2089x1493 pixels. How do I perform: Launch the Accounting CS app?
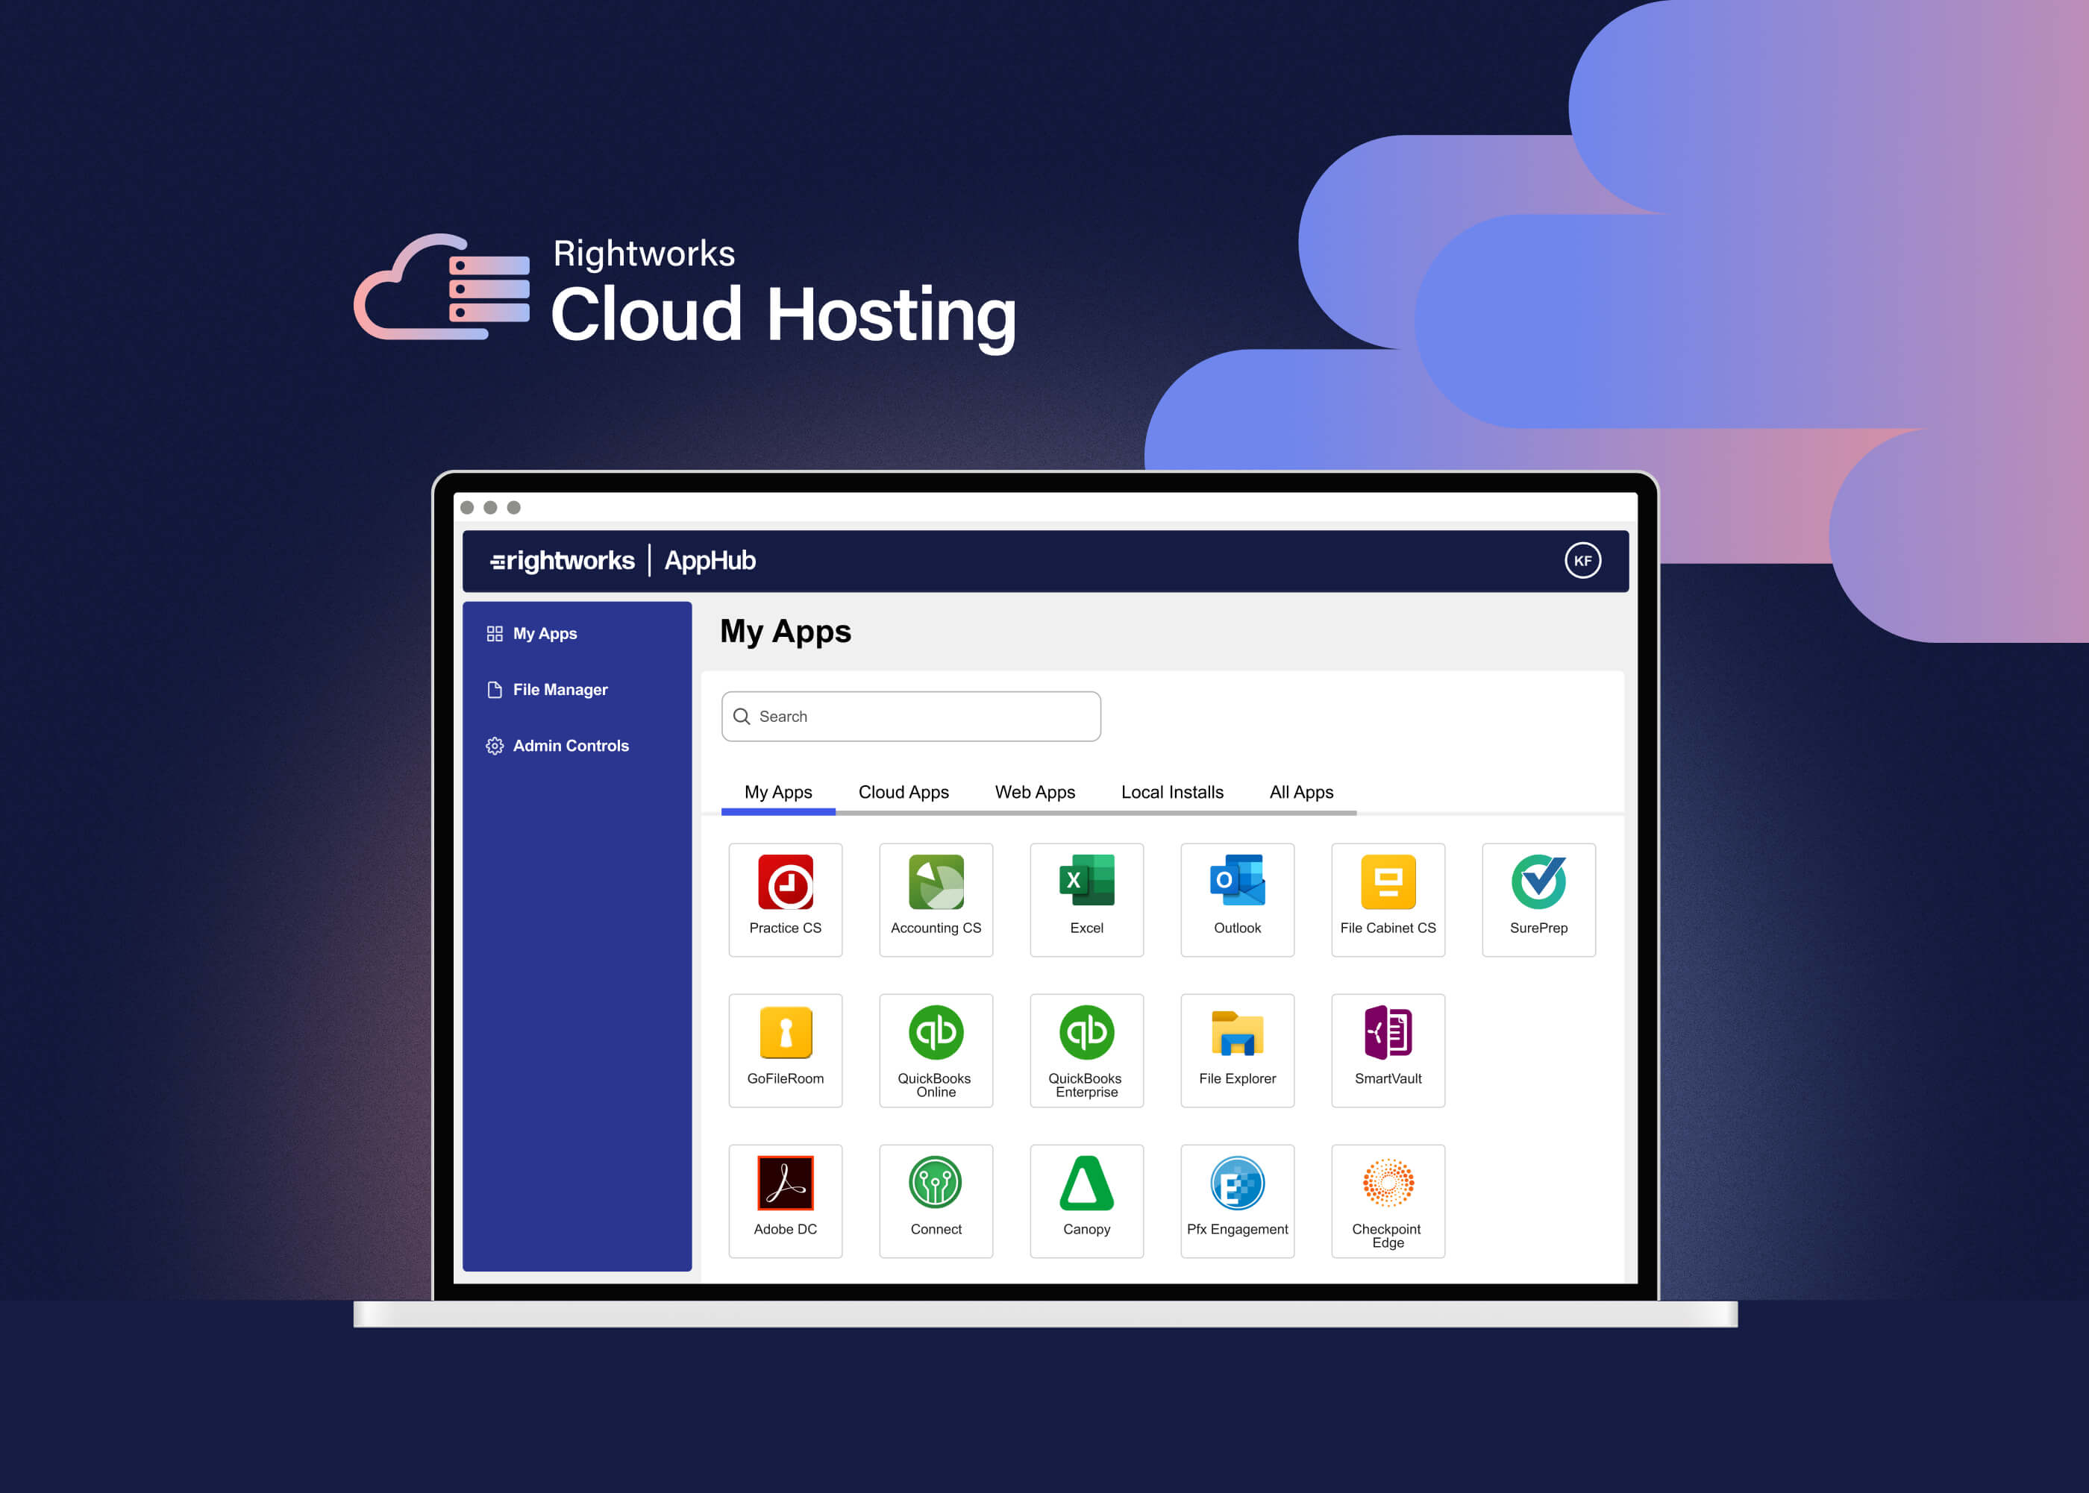point(936,899)
